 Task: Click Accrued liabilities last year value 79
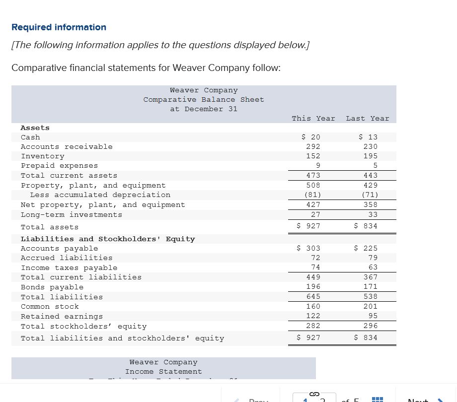point(373,258)
